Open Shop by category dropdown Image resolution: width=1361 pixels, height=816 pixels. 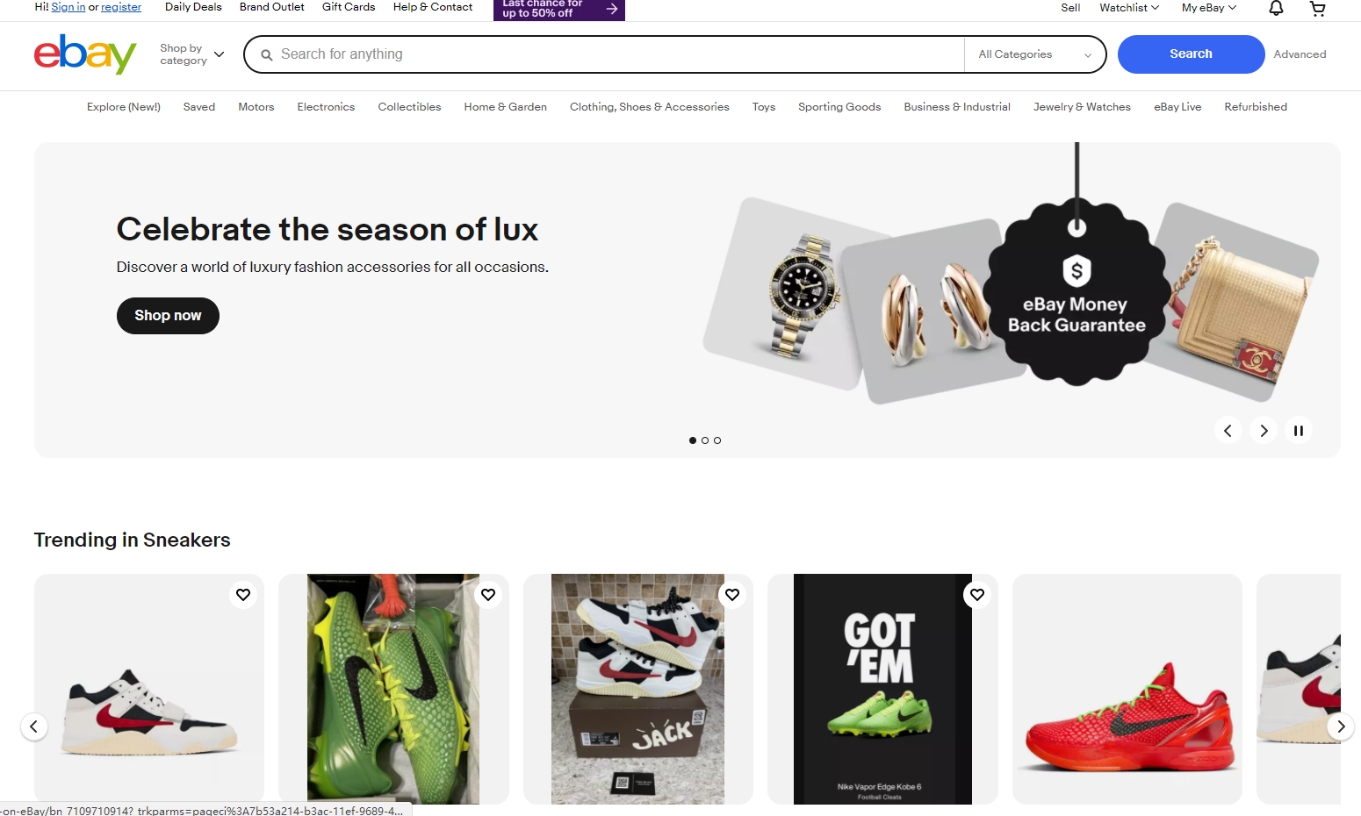pos(192,54)
